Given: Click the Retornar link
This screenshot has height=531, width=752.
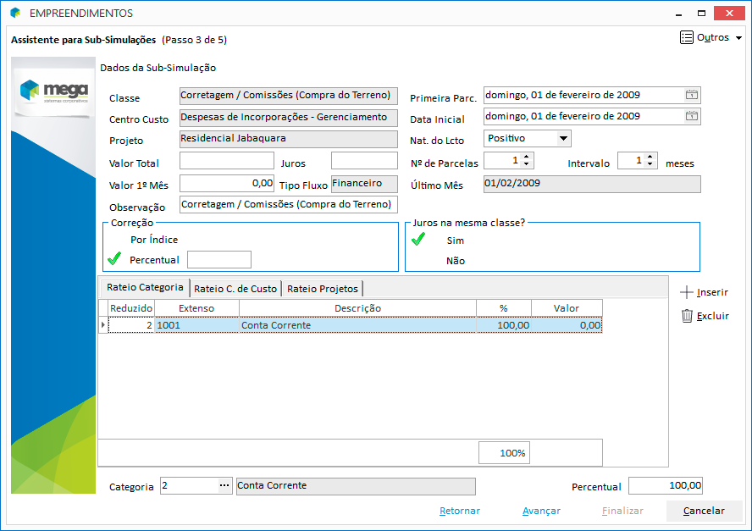Looking at the screenshot, I should point(460,511).
